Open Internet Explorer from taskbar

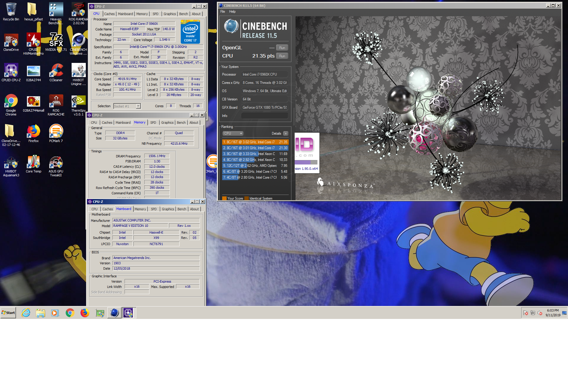[26, 313]
